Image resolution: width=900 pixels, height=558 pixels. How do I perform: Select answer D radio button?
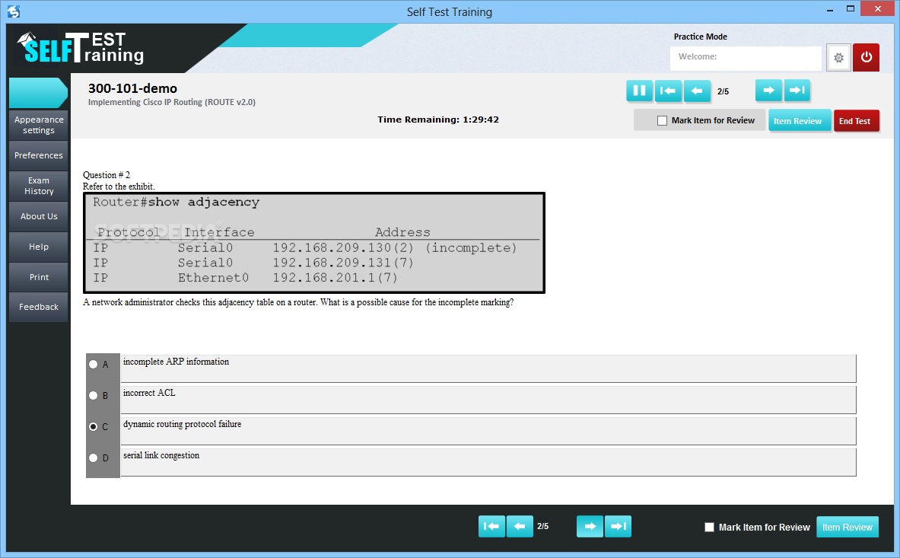pyautogui.click(x=93, y=458)
